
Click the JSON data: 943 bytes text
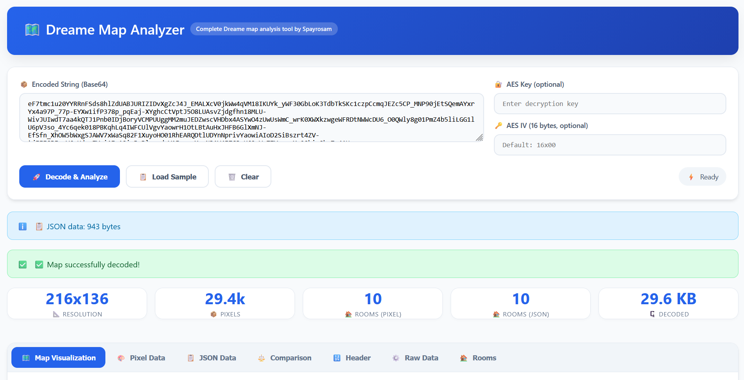84,227
